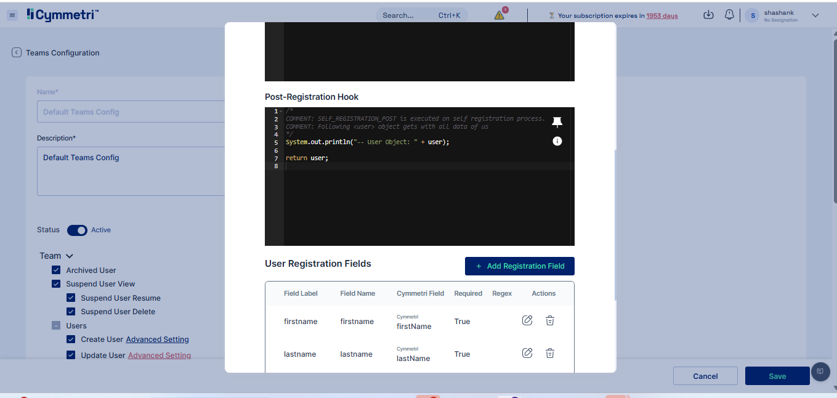Fold the comment block at line 1
This screenshot has width=837, height=398.
pyautogui.click(x=281, y=111)
